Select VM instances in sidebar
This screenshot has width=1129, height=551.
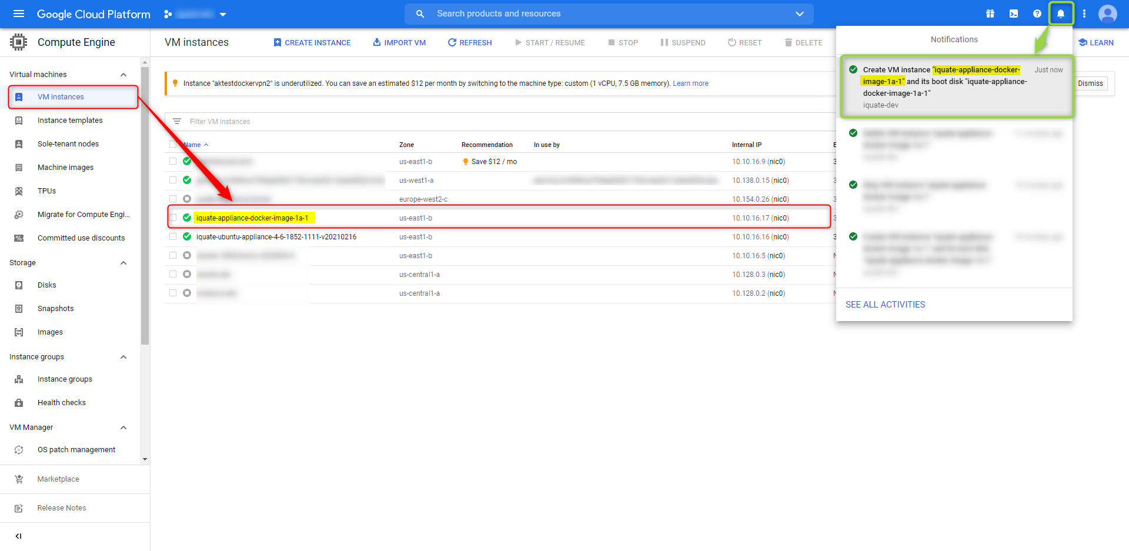[73, 97]
